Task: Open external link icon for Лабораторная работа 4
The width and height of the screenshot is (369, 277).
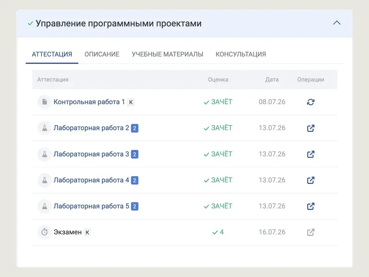Action: click(311, 180)
